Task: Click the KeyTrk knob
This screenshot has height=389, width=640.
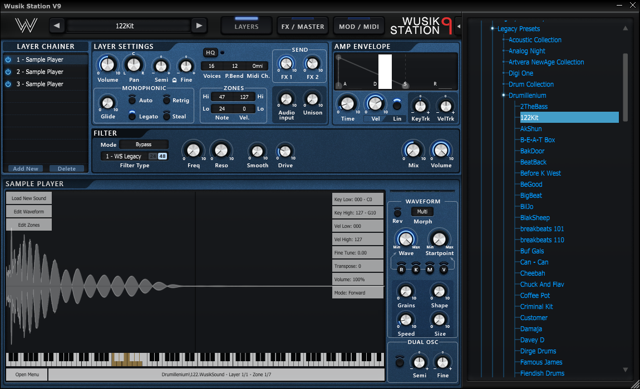Action: (420, 106)
